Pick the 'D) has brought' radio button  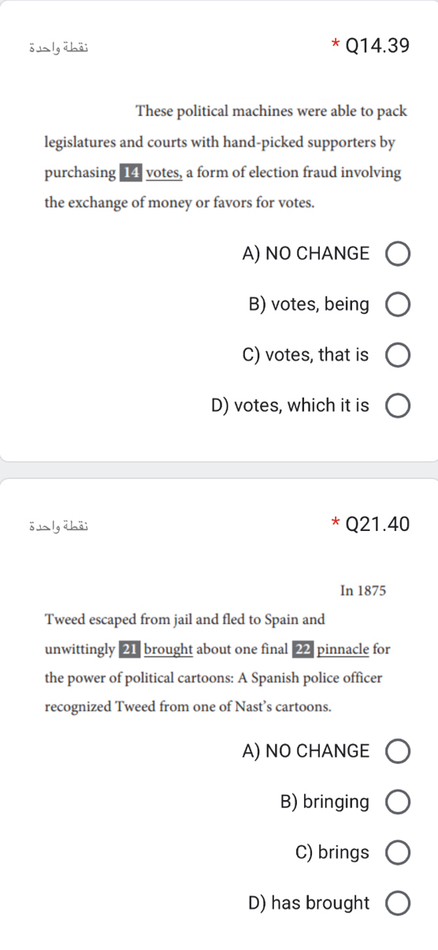click(x=397, y=903)
